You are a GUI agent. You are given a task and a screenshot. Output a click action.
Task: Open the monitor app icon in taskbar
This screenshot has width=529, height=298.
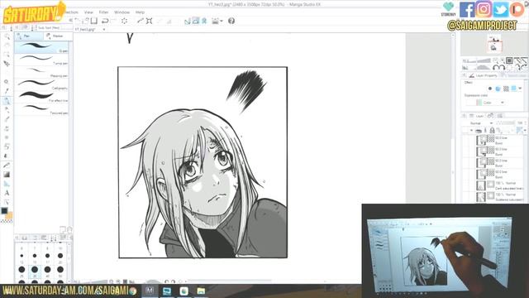pos(167,291)
